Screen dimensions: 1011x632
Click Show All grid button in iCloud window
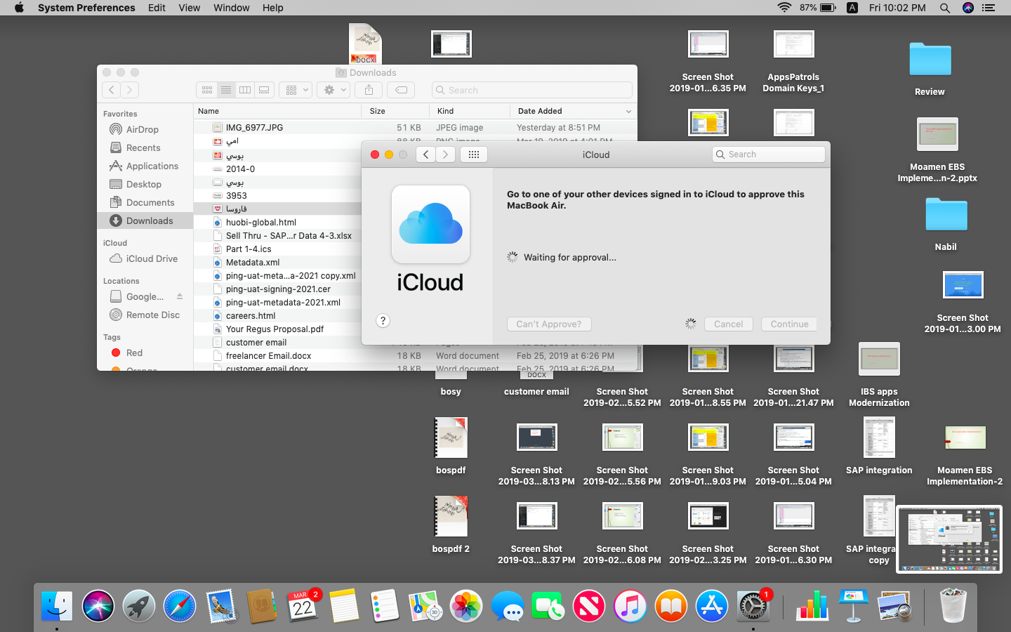474,154
